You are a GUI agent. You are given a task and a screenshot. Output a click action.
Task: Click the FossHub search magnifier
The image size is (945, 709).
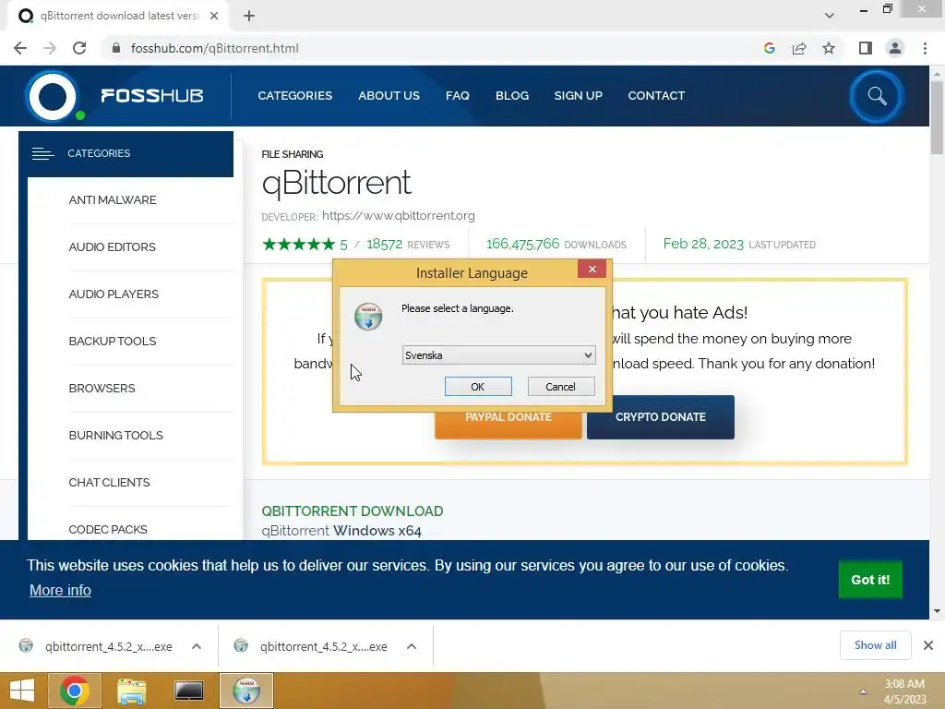click(x=877, y=96)
